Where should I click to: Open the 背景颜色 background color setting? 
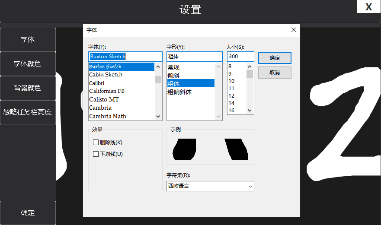[28, 88]
